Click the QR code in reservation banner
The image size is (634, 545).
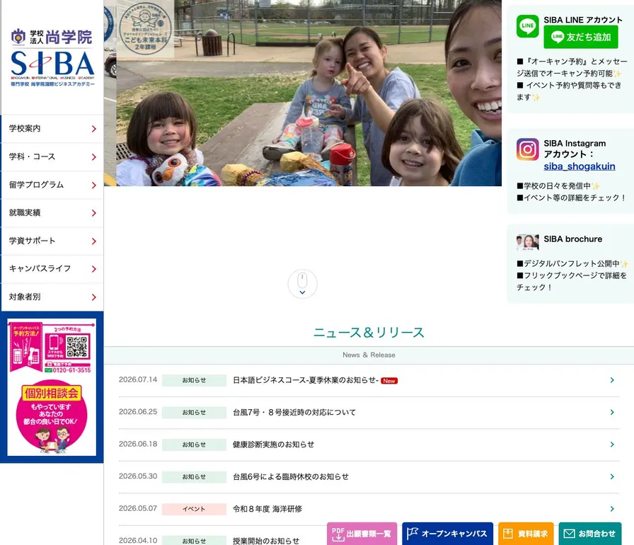(x=77, y=347)
